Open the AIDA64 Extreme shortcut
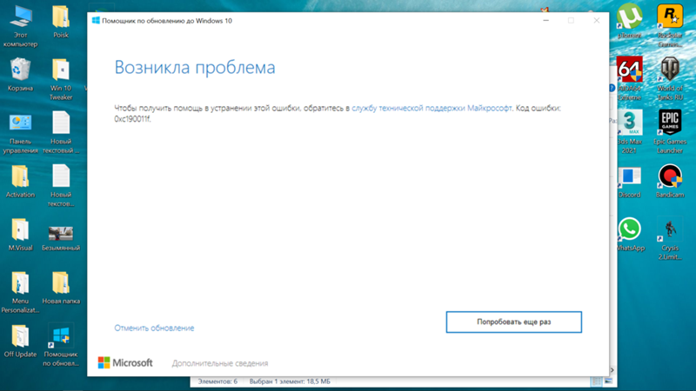The width and height of the screenshot is (696, 391). 629,79
